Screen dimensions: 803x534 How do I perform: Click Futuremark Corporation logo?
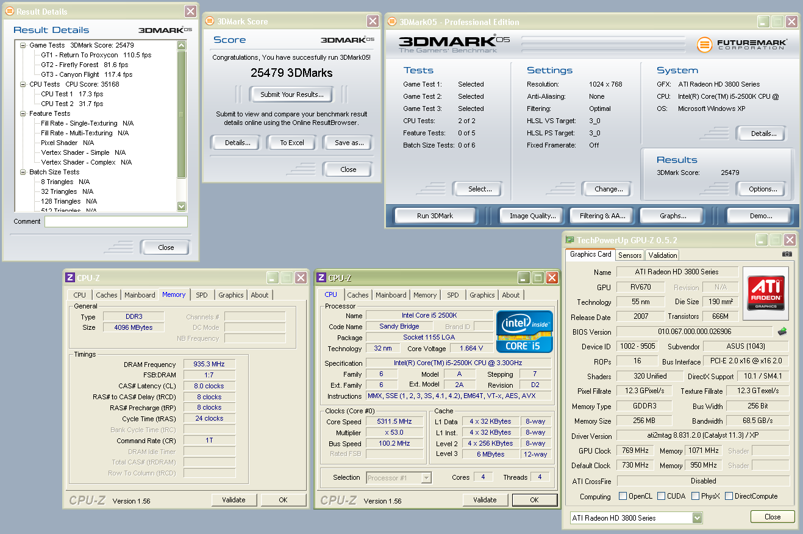coord(743,44)
